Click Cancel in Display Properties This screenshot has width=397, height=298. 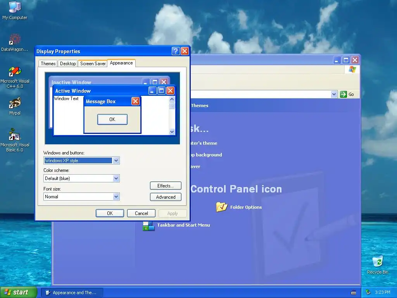[x=141, y=213]
